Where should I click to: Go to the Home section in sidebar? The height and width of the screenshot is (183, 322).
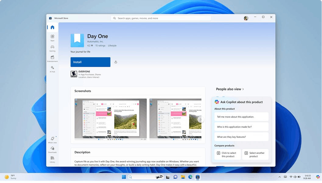point(52,27)
